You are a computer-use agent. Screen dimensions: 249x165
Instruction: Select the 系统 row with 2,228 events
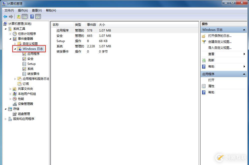pos(125,46)
